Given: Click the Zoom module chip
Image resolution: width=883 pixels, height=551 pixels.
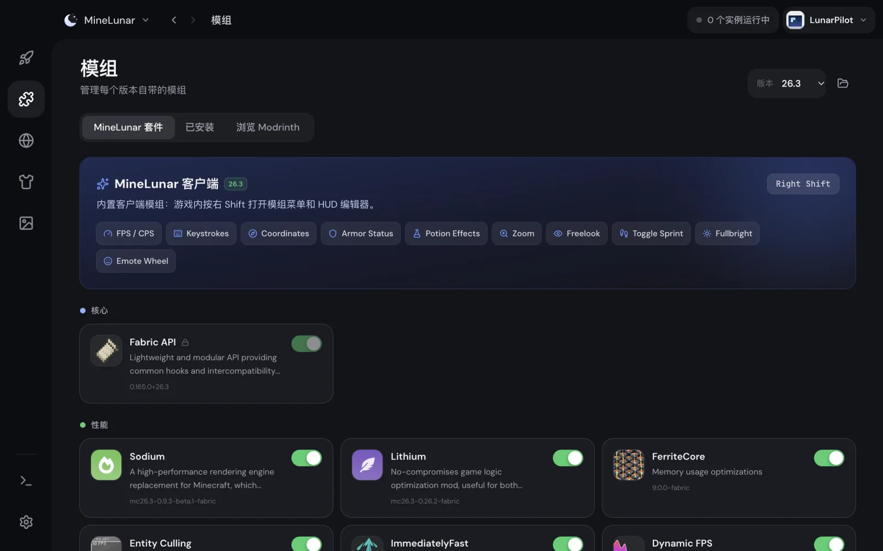Looking at the screenshot, I should coord(517,234).
